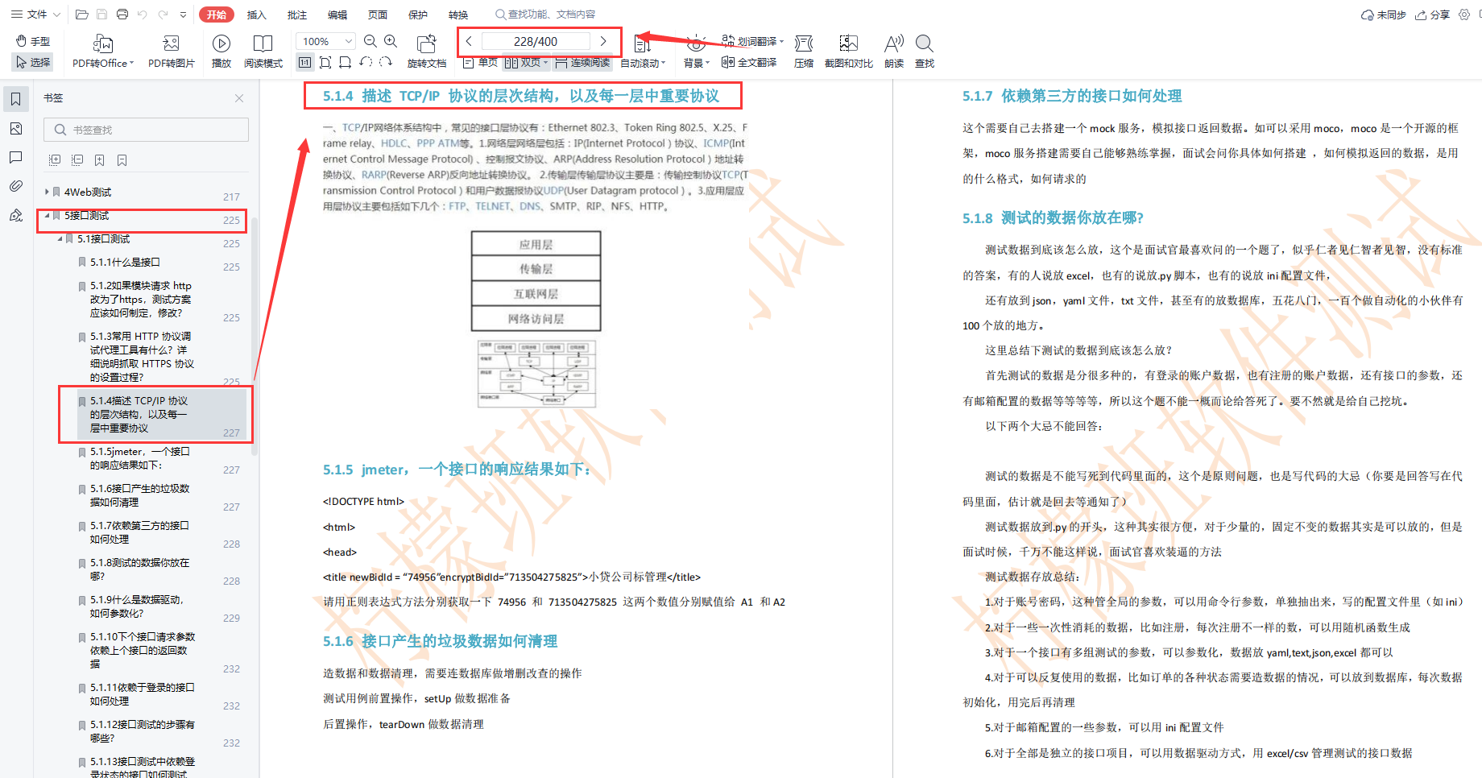Open bookmark 5.1.1什么是接口
The height and width of the screenshot is (778, 1482).
(125, 262)
